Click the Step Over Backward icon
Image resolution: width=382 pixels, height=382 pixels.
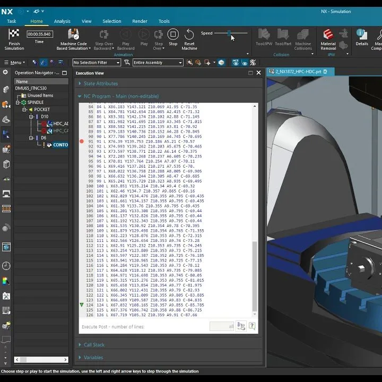pos(104,34)
